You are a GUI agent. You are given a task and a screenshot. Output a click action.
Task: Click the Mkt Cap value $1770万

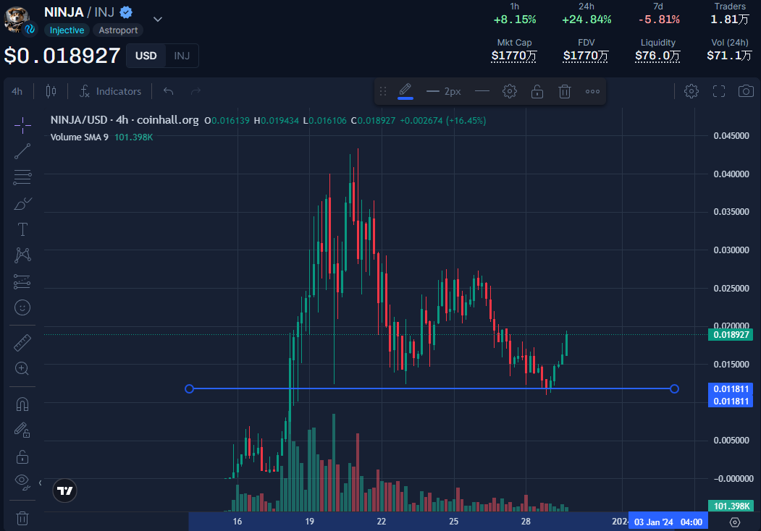point(514,56)
